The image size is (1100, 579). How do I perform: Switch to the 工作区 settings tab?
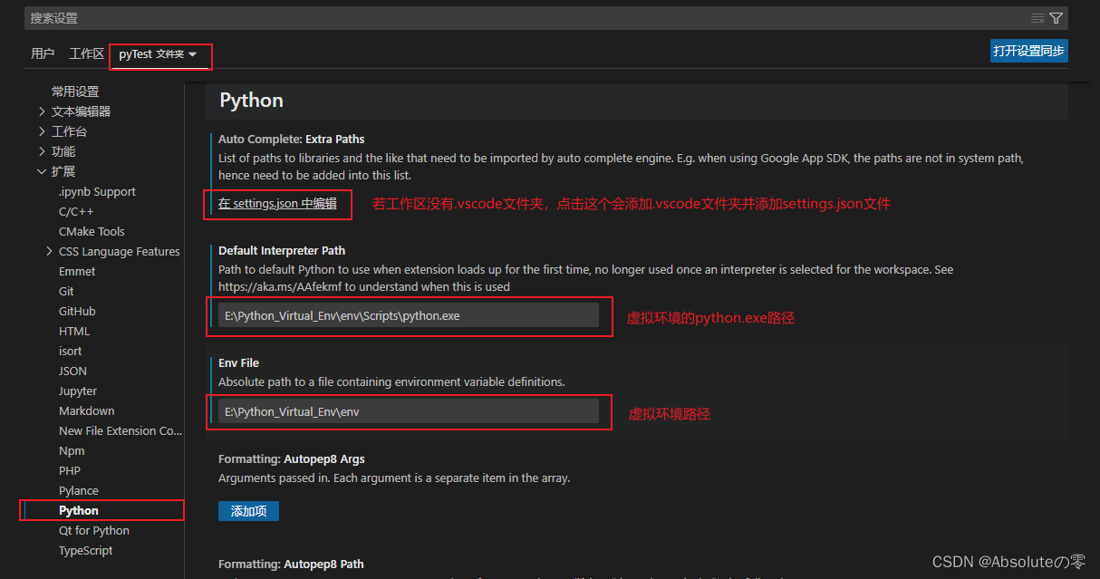[x=86, y=53]
